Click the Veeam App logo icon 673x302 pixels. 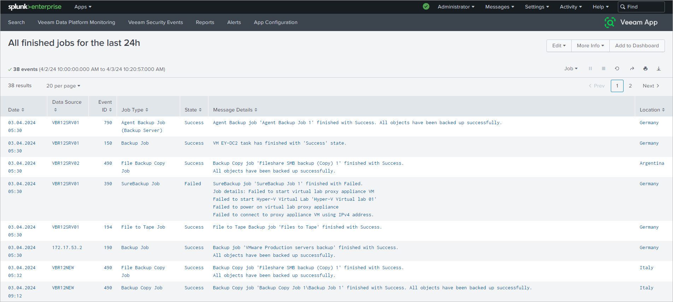click(610, 22)
